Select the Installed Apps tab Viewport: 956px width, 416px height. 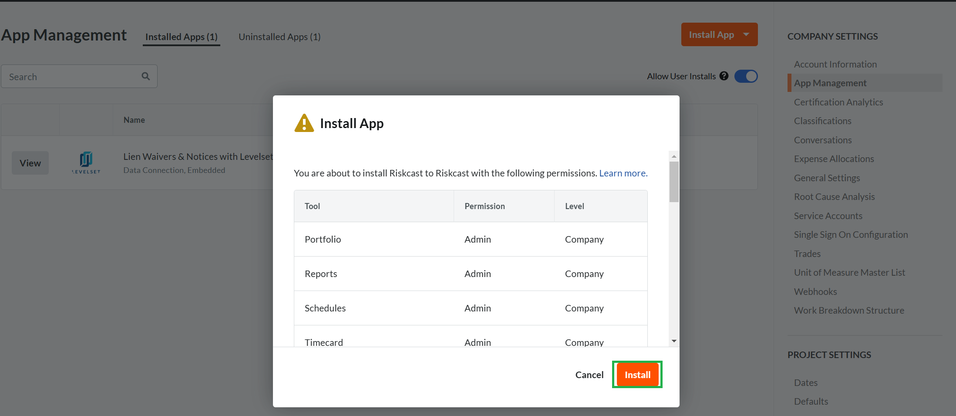(x=181, y=37)
